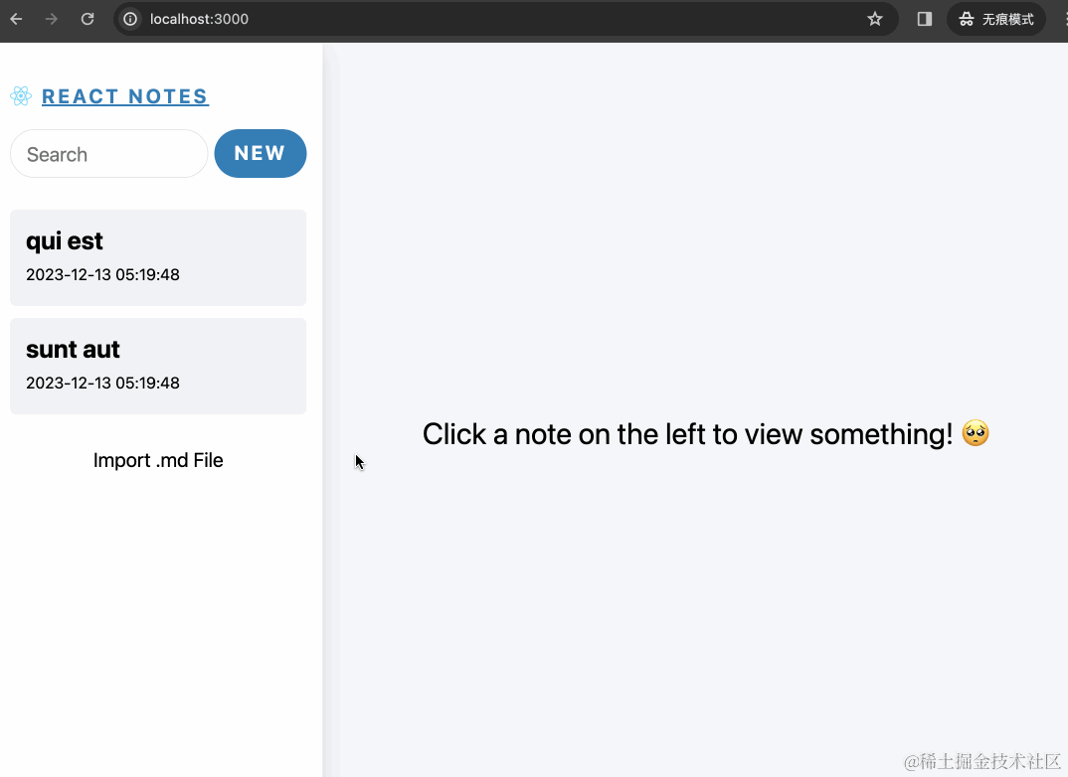Open the REACT NOTES home link
1068x777 pixels.
coord(124,95)
